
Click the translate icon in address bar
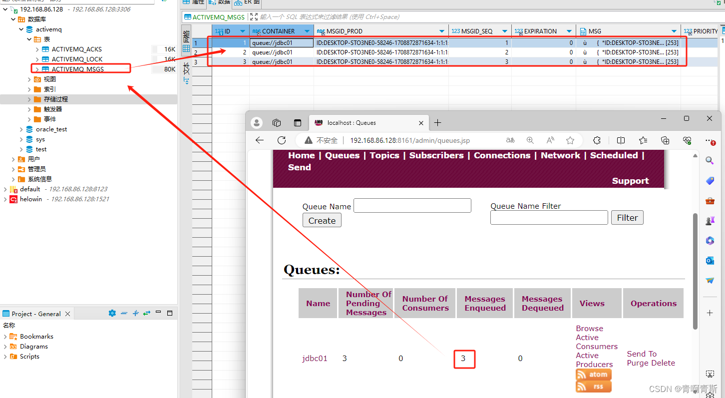(x=510, y=140)
